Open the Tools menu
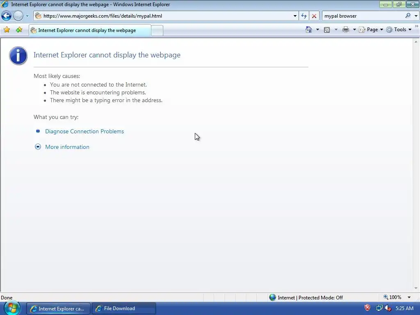Image resolution: width=420 pixels, height=315 pixels. click(399, 30)
